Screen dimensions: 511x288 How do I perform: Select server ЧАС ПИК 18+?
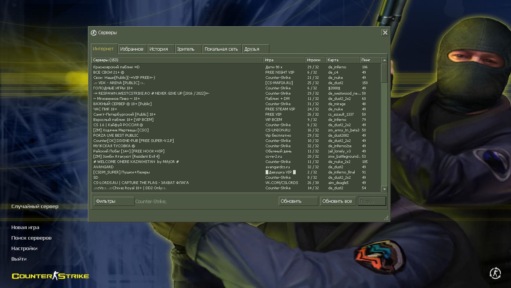click(236, 109)
